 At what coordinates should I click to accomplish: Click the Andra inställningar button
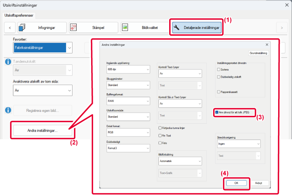click(x=42, y=130)
